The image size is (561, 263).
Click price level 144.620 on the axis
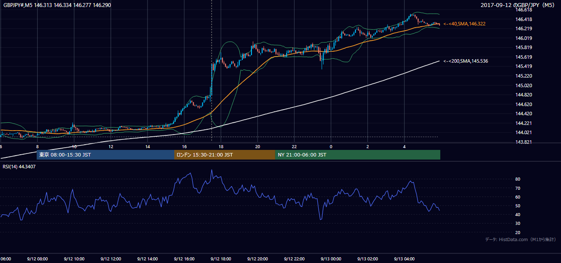pyautogui.click(x=524, y=104)
